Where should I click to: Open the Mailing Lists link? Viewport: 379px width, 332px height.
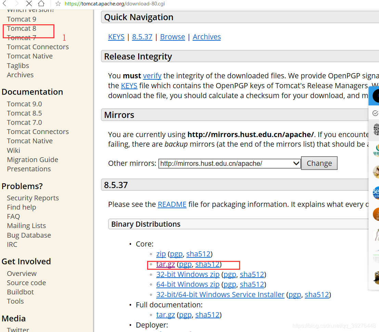pyautogui.click(x=26, y=226)
